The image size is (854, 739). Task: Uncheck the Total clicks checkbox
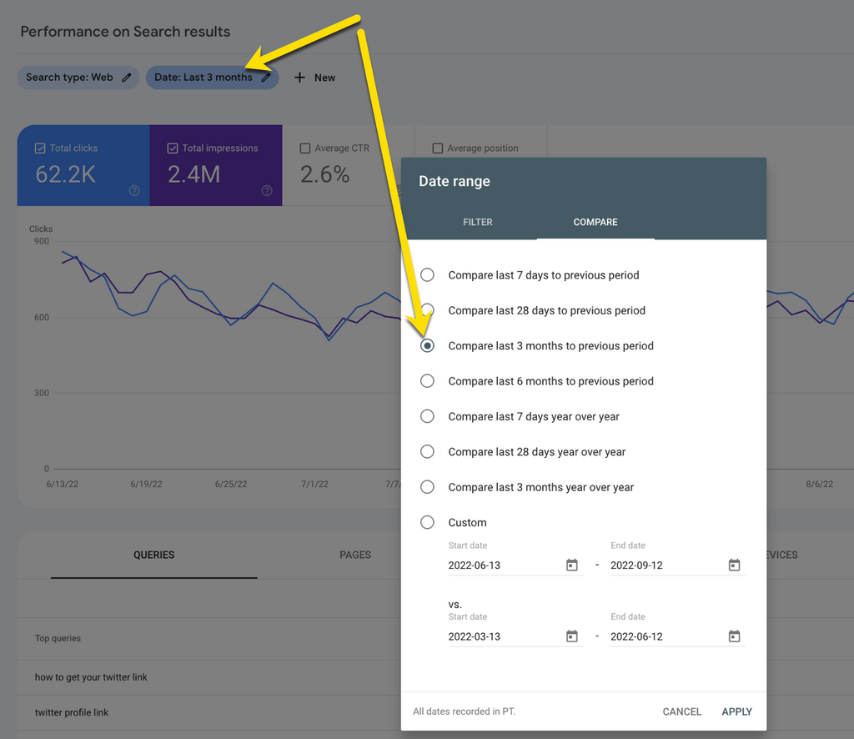pos(40,148)
